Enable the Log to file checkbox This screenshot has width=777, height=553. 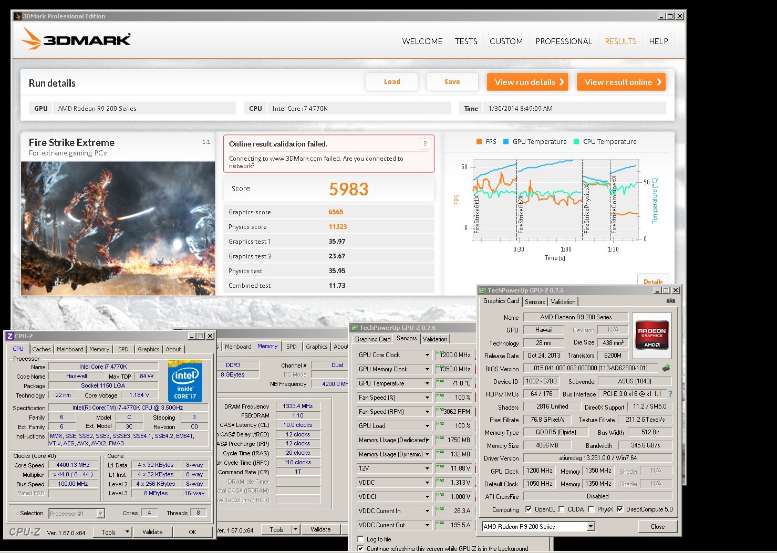pos(360,539)
